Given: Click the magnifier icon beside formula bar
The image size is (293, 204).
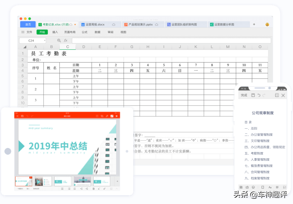Looking at the screenshot, I should 59,40.
